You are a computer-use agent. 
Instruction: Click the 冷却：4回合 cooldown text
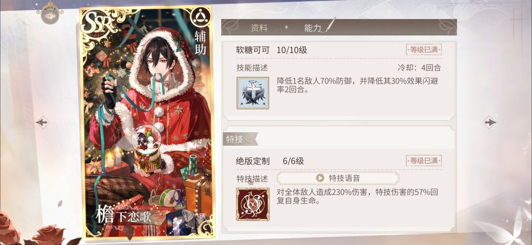[x=419, y=67]
